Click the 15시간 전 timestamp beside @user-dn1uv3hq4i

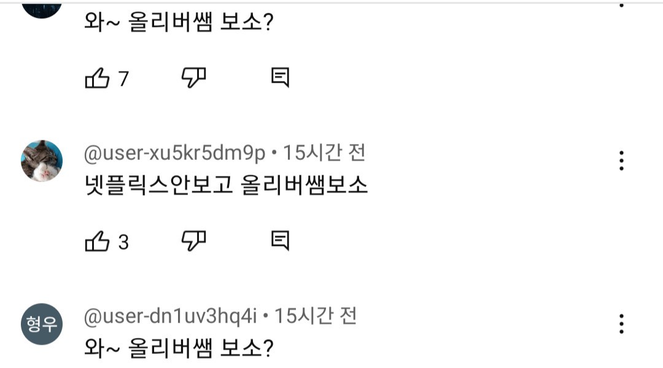(315, 316)
